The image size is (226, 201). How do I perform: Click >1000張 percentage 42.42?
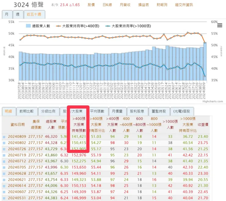click(x=188, y=155)
